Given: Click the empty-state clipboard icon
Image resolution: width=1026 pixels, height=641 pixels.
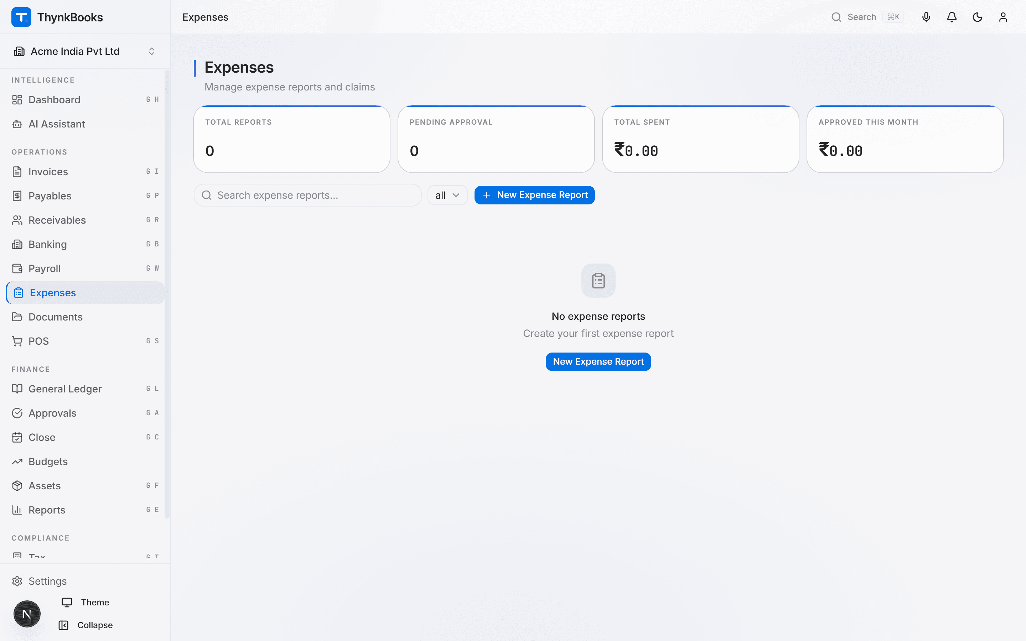Looking at the screenshot, I should click(598, 280).
